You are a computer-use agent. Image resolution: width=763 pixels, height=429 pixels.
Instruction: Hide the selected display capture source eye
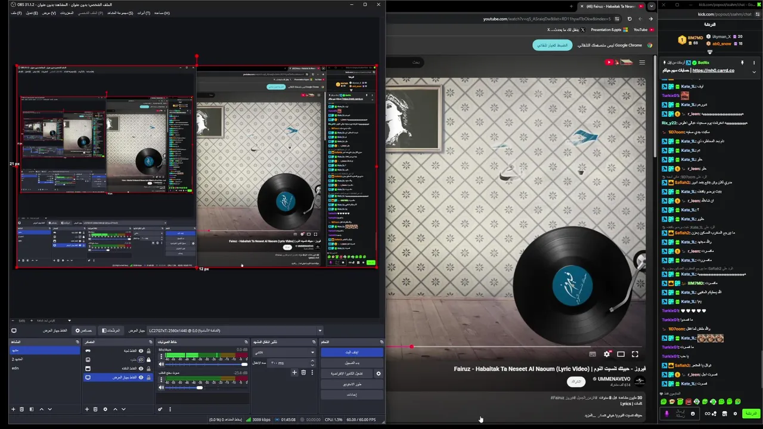pyautogui.click(x=141, y=377)
